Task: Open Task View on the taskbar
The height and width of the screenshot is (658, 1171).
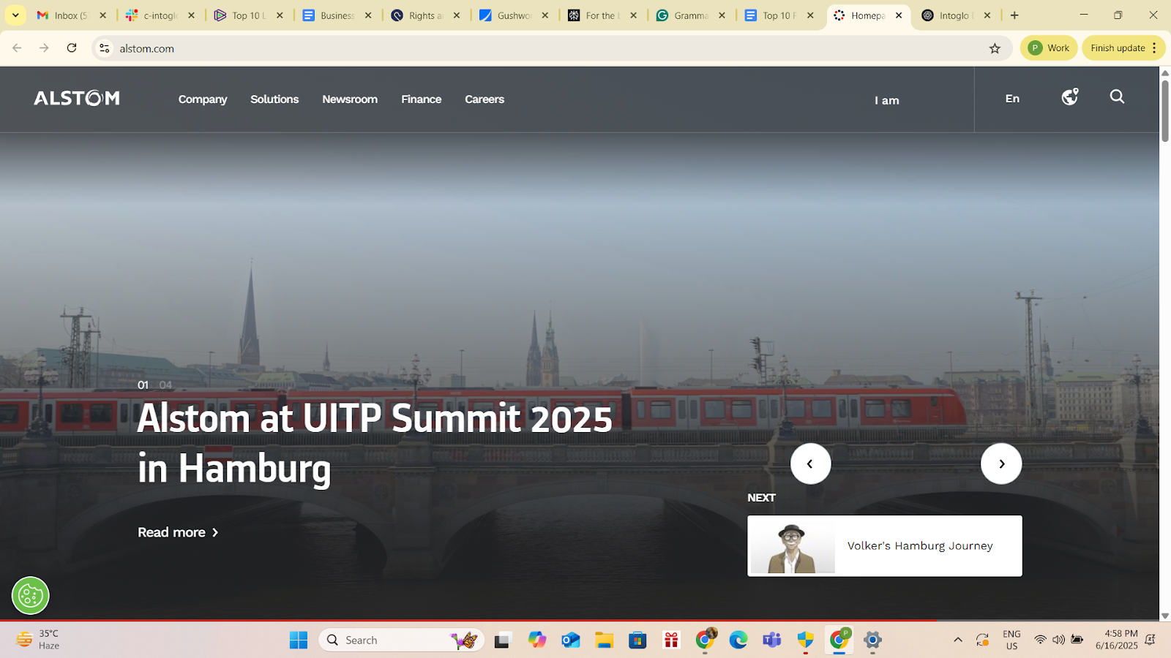Action: tap(502, 640)
